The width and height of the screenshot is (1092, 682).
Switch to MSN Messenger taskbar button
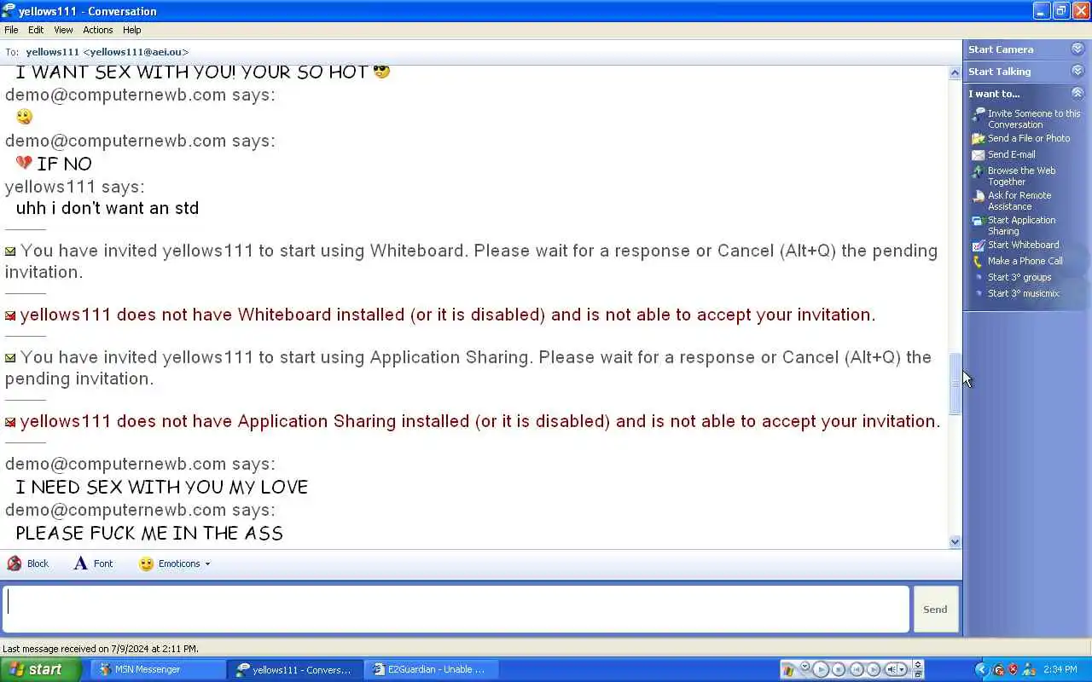159,669
